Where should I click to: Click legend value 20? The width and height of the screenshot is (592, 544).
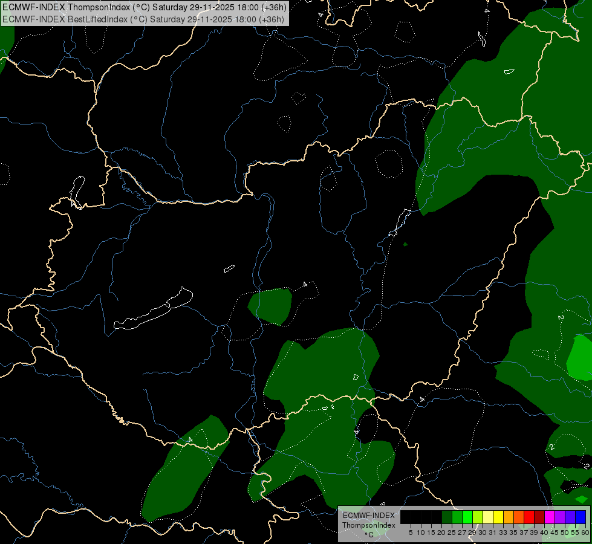point(441,533)
